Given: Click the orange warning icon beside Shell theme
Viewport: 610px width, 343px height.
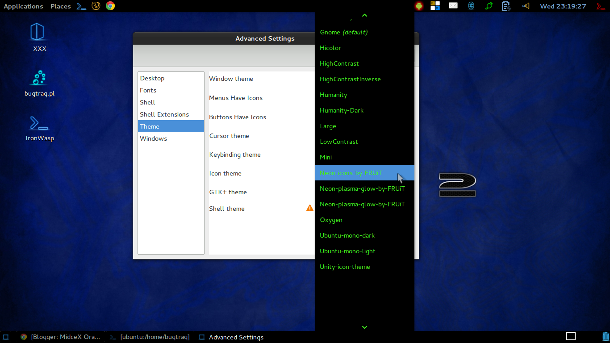Looking at the screenshot, I should [x=309, y=208].
